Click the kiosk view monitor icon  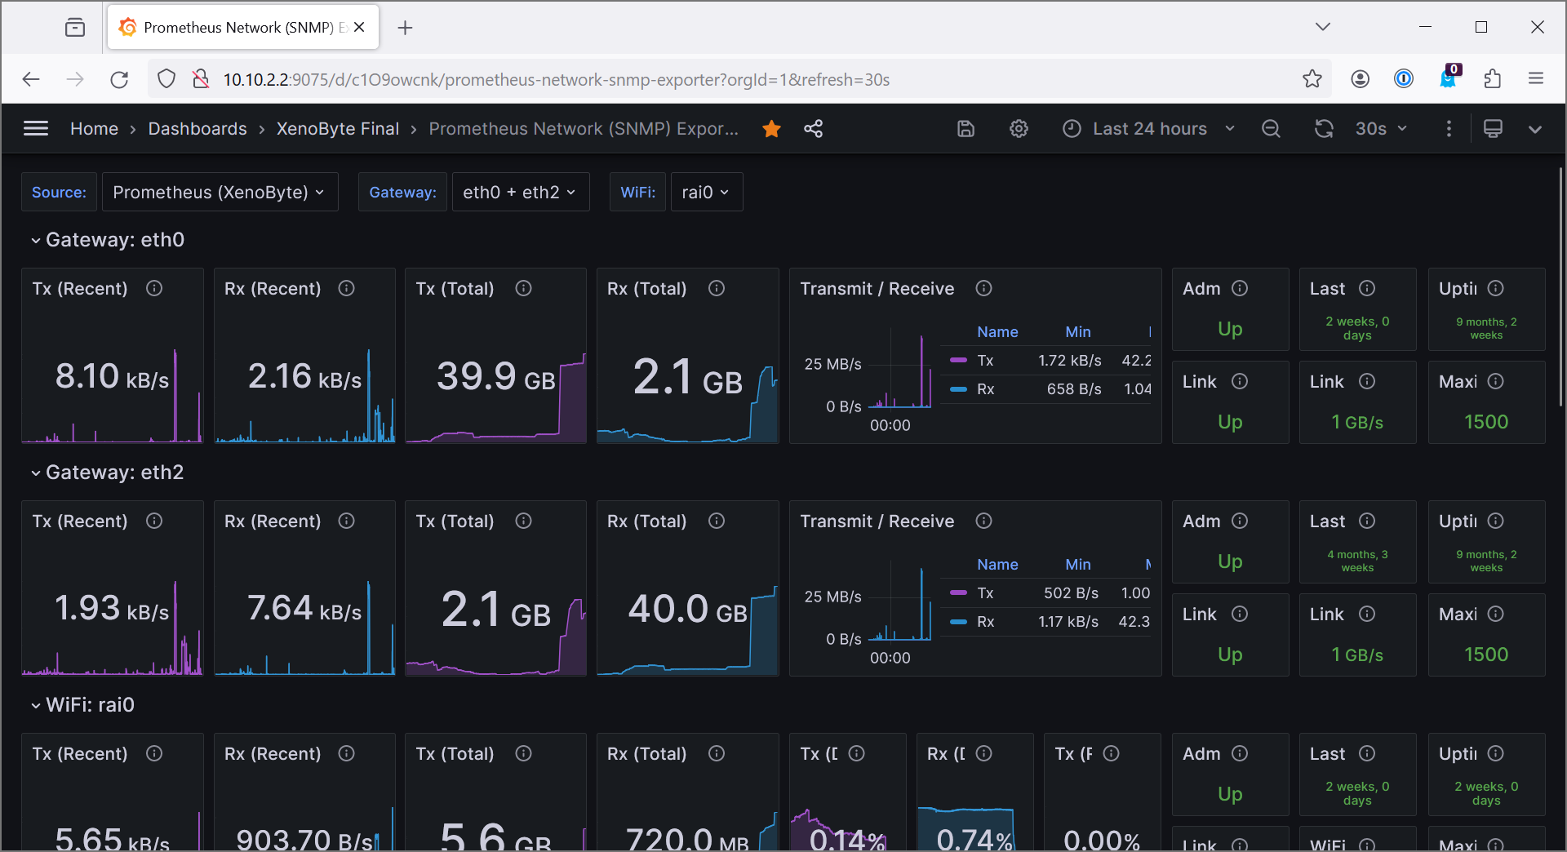pyautogui.click(x=1493, y=128)
